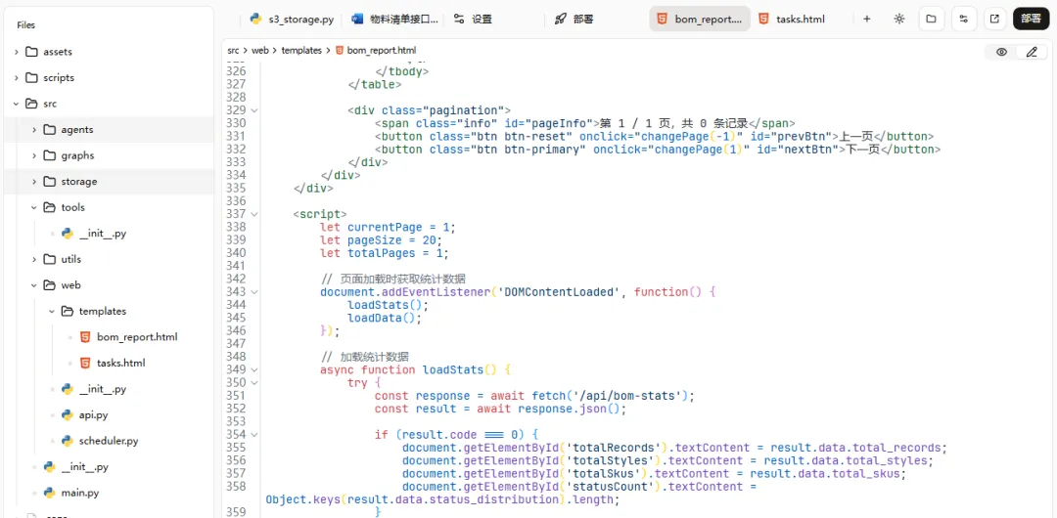The width and height of the screenshot is (1057, 518).
Task: Switch to the tasks.html tab
Action: (x=792, y=19)
